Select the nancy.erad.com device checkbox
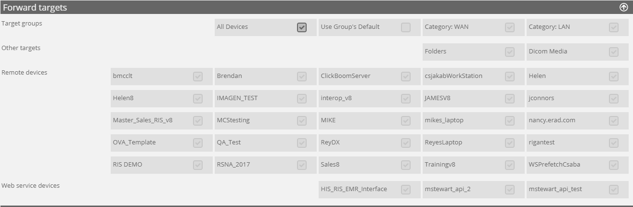633x207 pixels. [614, 120]
